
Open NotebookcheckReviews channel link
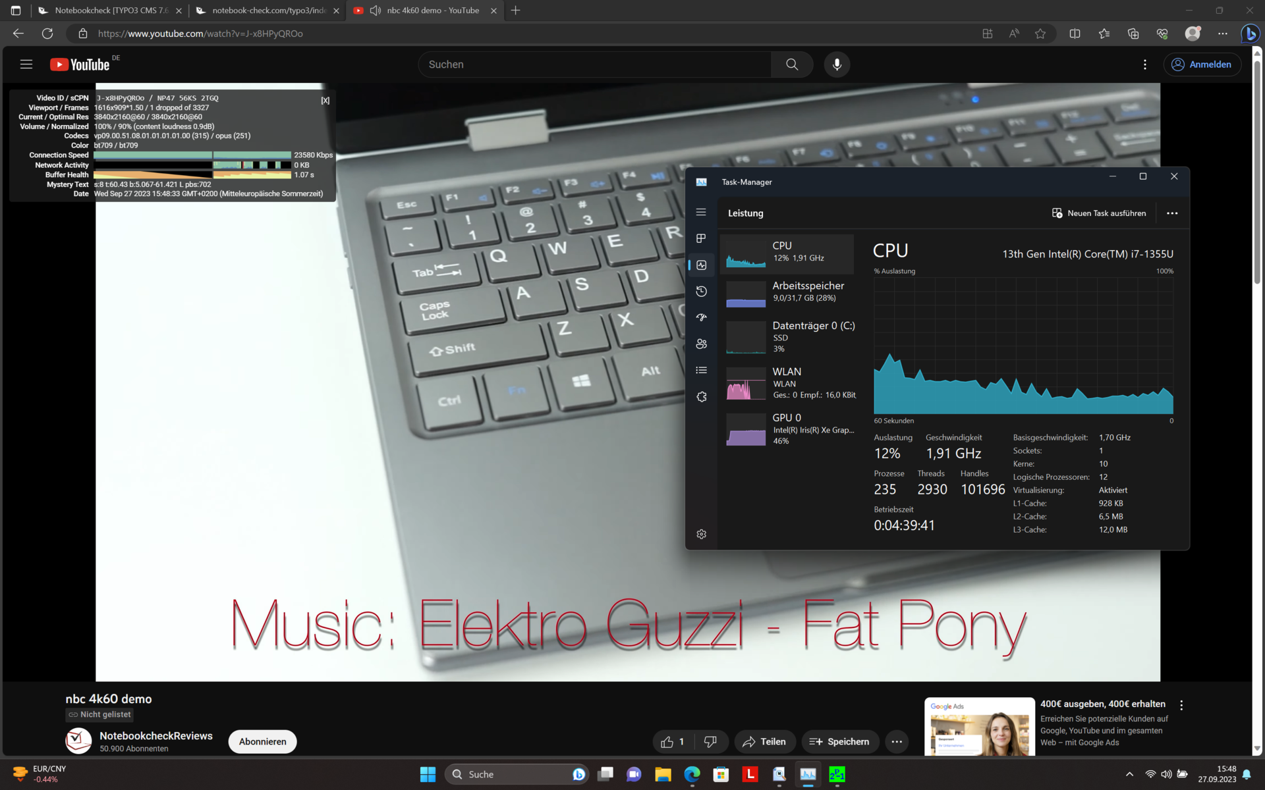click(x=155, y=736)
